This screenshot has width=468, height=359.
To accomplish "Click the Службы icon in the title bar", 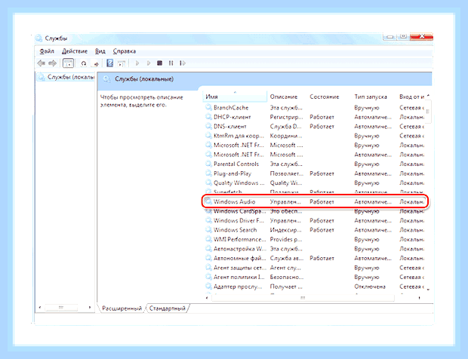I will click(x=38, y=38).
